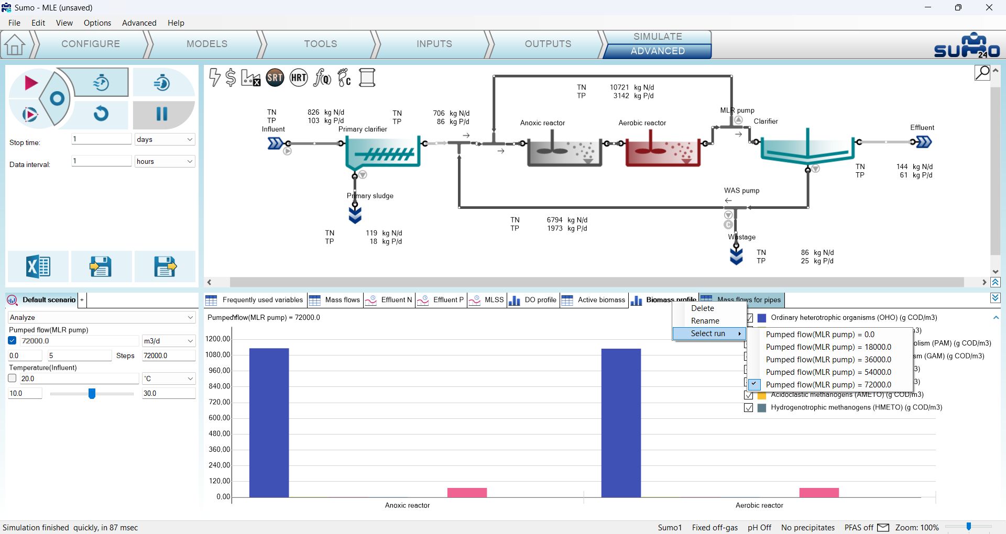Toggle the Acidoclastic methanogens (AMETO) checkbox

(749, 395)
